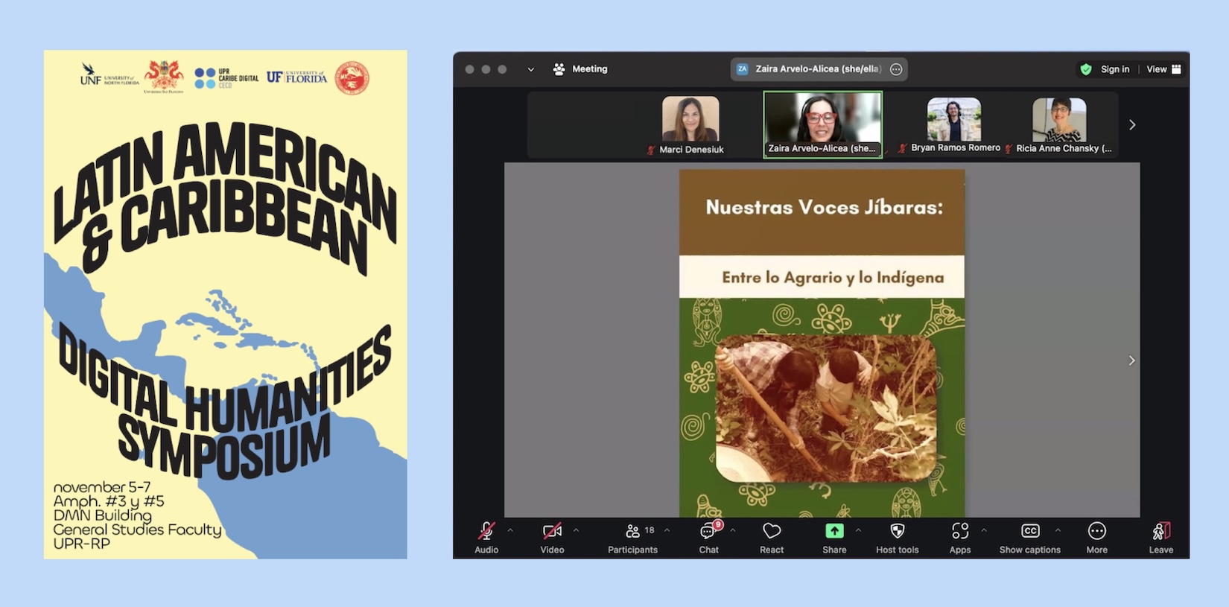
Task: Expand the Share options caret
Action: (858, 531)
